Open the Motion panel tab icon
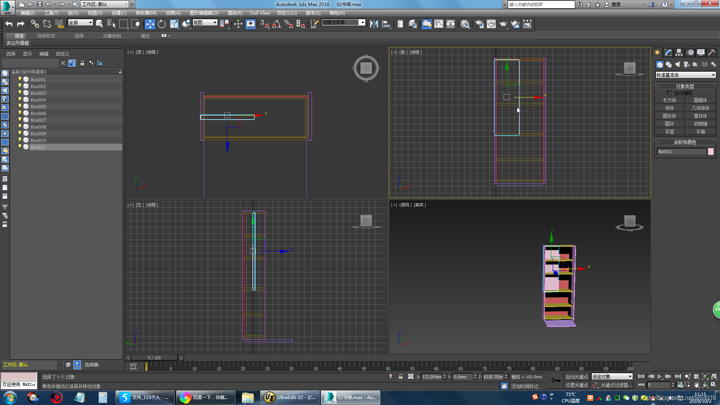The height and width of the screenshot is (405, 720). coord(690,52)
